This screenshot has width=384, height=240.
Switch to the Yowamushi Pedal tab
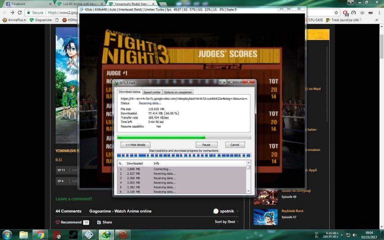(x=131, y=4)
